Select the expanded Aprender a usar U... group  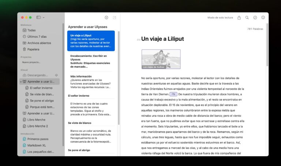[40, 81]
